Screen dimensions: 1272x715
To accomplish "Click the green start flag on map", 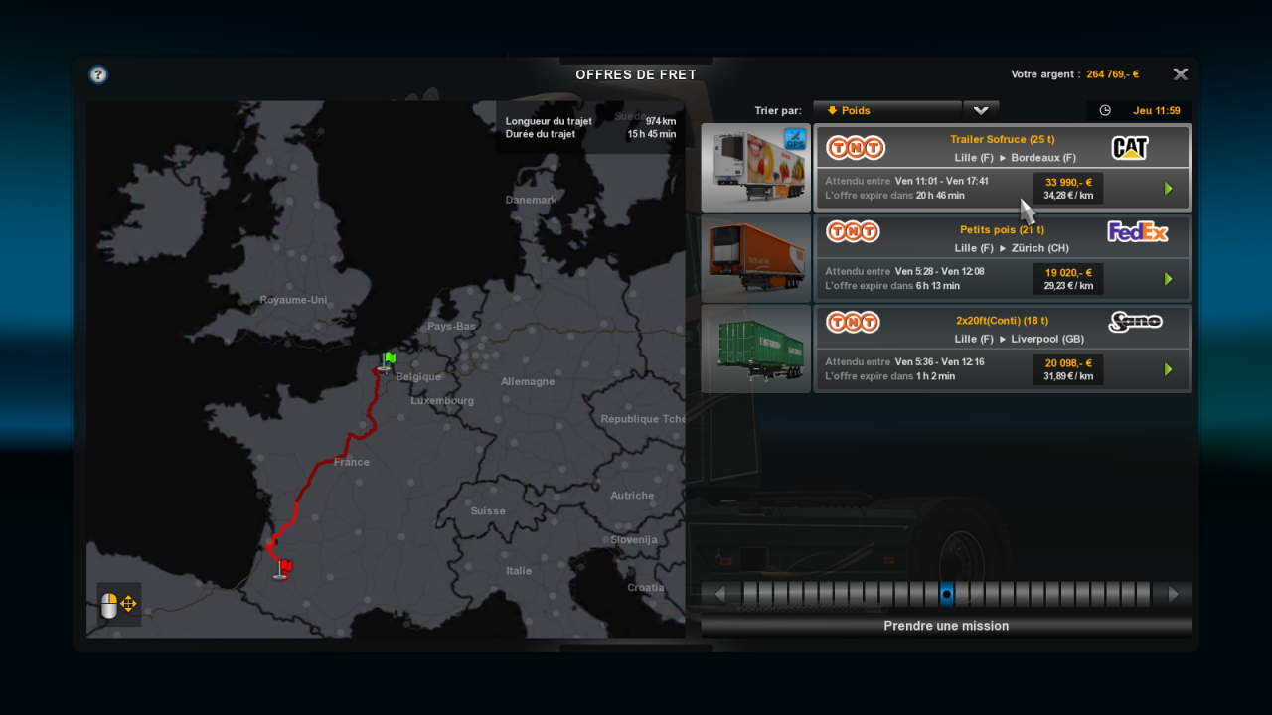I will (388, 361).
